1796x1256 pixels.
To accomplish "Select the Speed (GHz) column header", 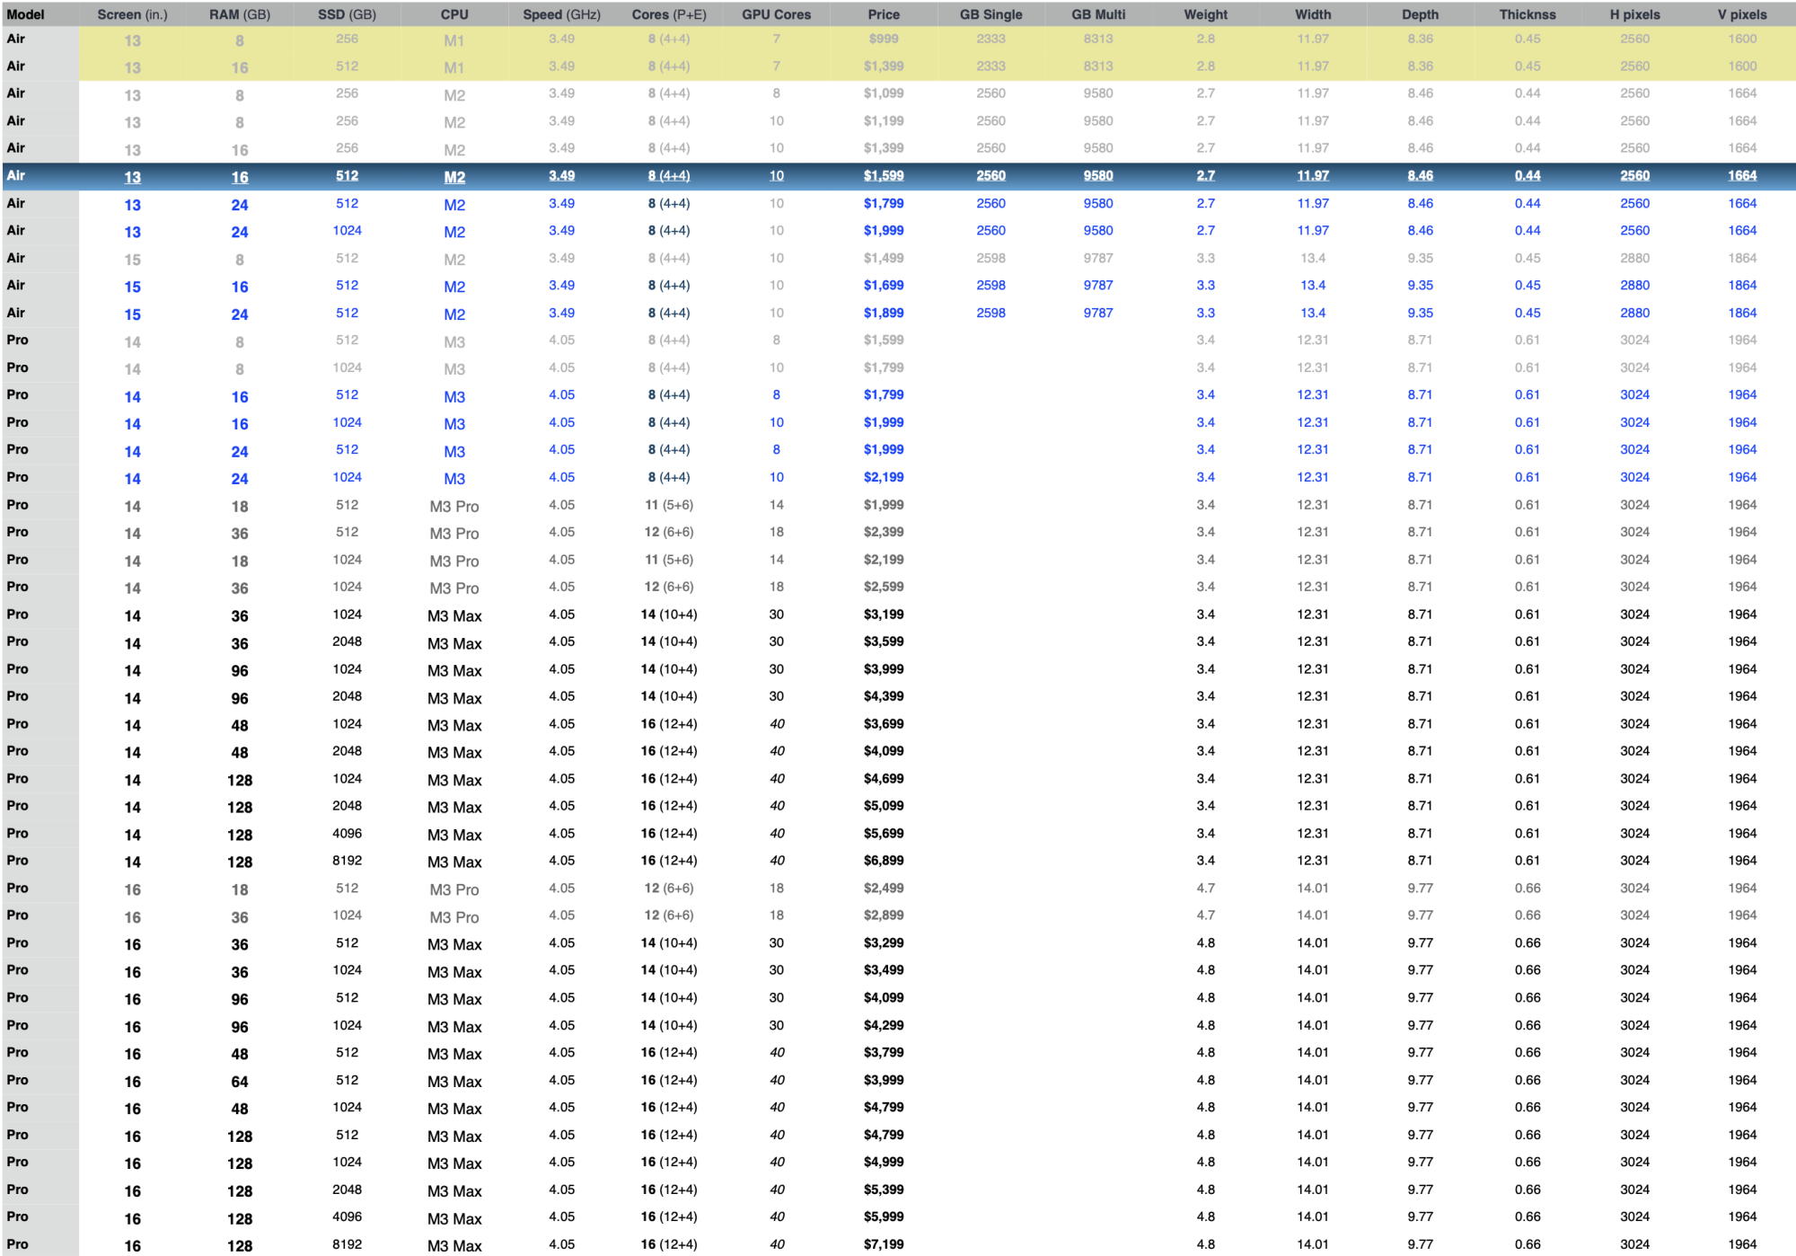I will [562, 14].
